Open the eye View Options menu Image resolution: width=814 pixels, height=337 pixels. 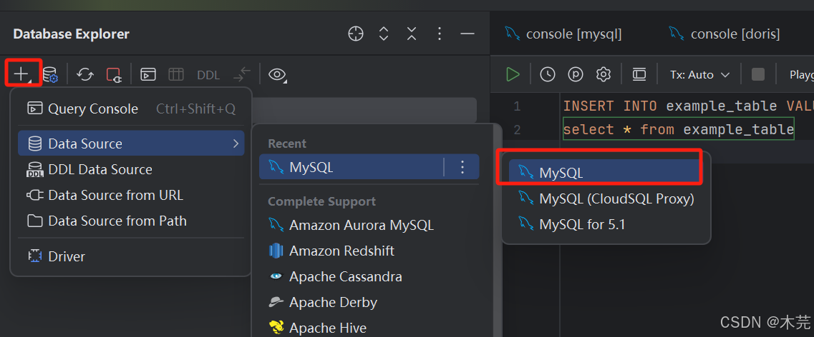278,74
